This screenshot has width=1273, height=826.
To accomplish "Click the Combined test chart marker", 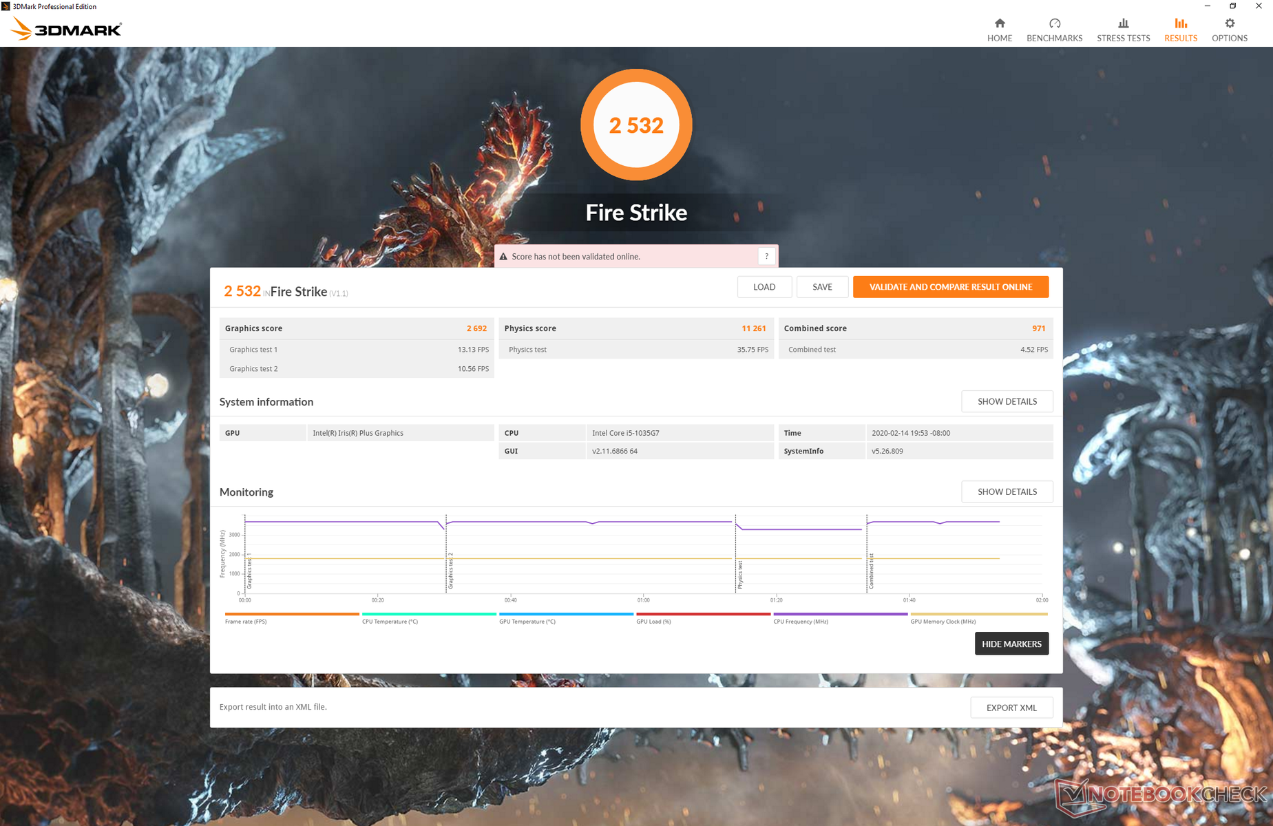I will point(871,571).
